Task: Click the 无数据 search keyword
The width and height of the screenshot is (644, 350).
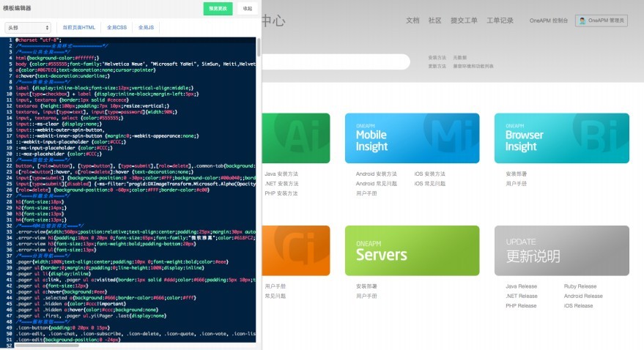Action: (459, 58)
